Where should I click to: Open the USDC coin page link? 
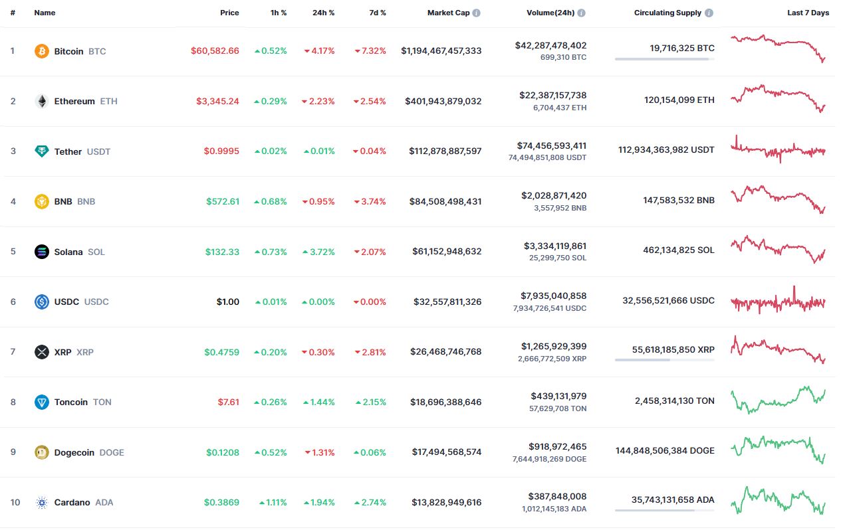(x=66, y=302)
